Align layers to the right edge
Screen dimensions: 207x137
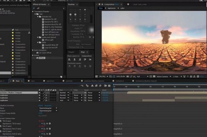tap(80, 59)
